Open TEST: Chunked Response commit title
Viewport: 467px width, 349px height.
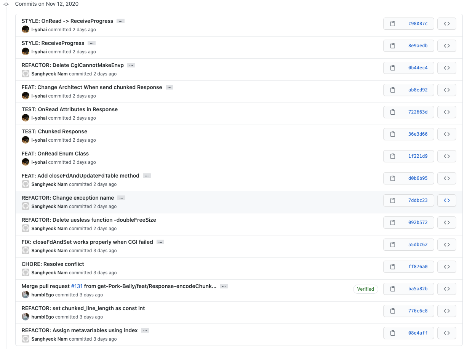[54, 131]
